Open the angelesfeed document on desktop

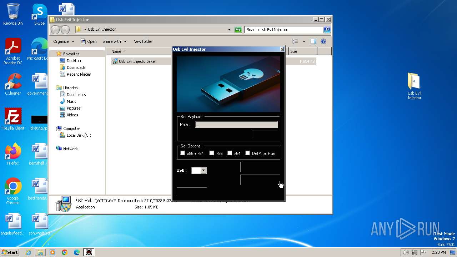coord(13,224)
